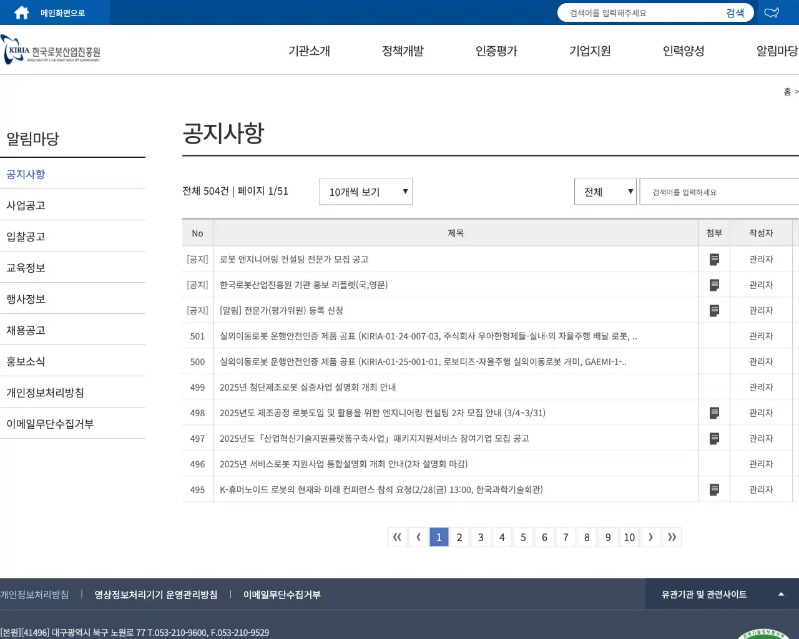
Task: Click the next-page arrow icon
Action: pos(650,537)
